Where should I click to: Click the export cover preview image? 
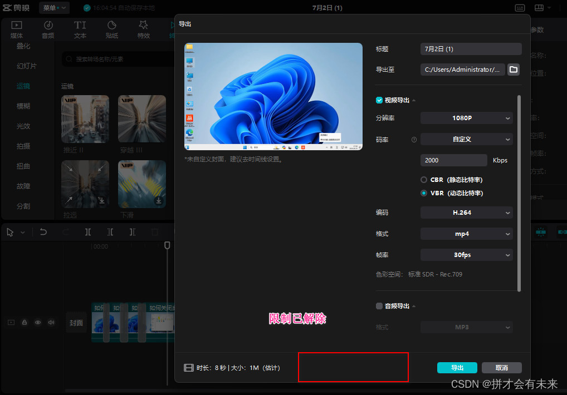tap(273, 96)
